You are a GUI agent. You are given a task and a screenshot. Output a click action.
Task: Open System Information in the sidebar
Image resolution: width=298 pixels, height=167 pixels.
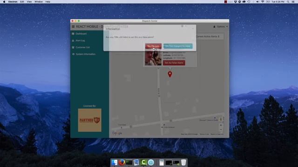click(86, 54)
